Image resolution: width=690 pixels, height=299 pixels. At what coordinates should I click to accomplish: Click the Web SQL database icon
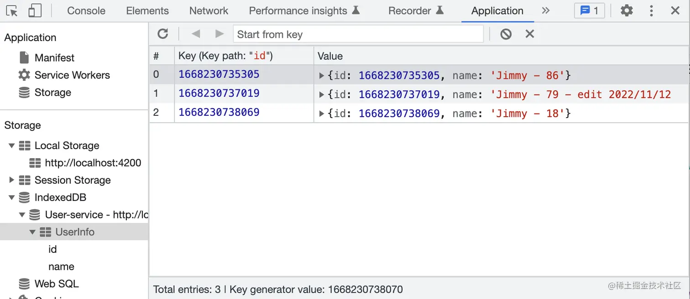coord(25,284)
